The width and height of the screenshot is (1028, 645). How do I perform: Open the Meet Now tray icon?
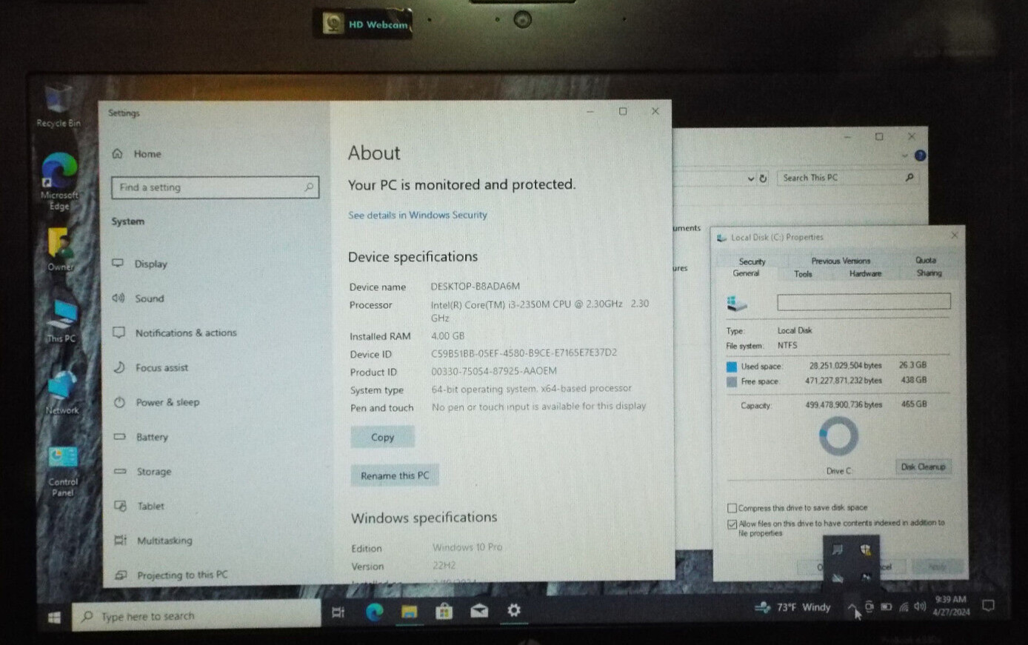tap(869, 606)
